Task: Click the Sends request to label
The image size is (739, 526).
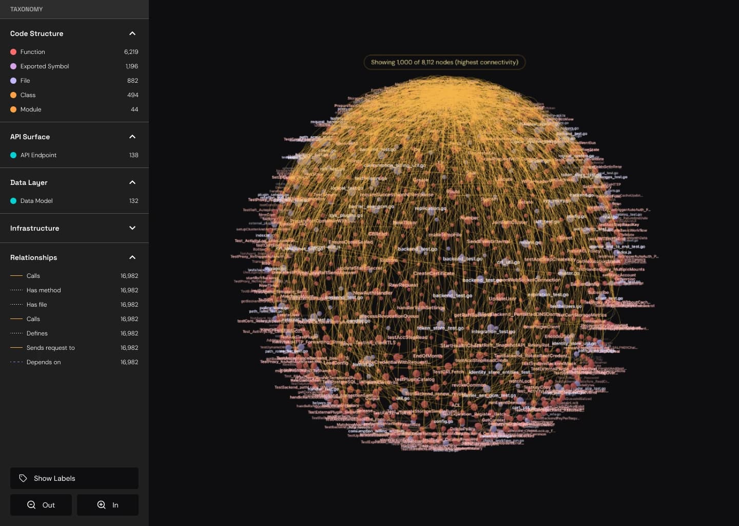Action: pyautogui.click(x=51, y=348)
